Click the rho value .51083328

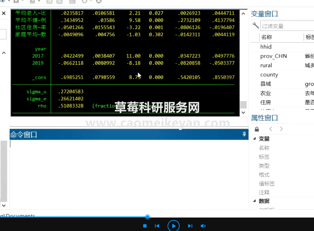(x=71, y=106)
